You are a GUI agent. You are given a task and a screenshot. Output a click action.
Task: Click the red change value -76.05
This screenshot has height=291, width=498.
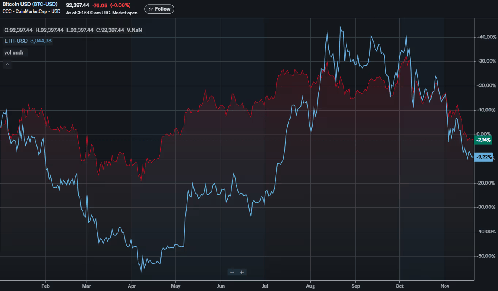[100, 5]
